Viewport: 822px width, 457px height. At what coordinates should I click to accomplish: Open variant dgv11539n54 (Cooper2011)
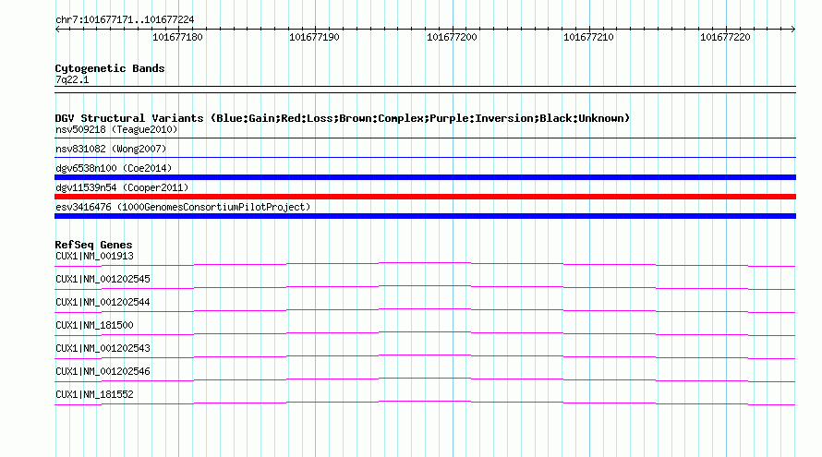pyautogui.click(x=122, y=187)
